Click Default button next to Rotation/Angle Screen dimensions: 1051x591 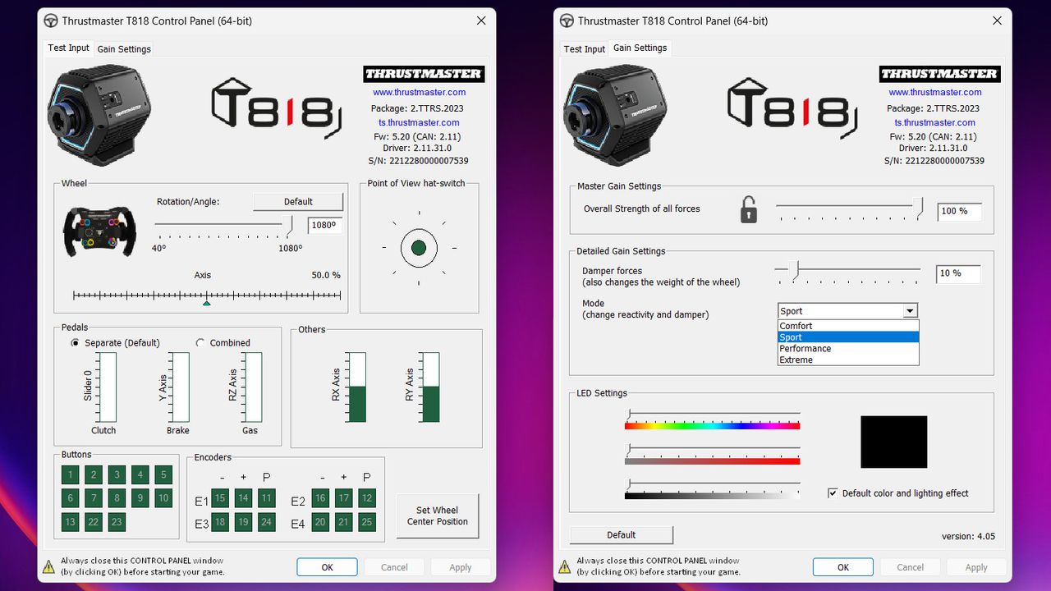(x=298, y=202)
